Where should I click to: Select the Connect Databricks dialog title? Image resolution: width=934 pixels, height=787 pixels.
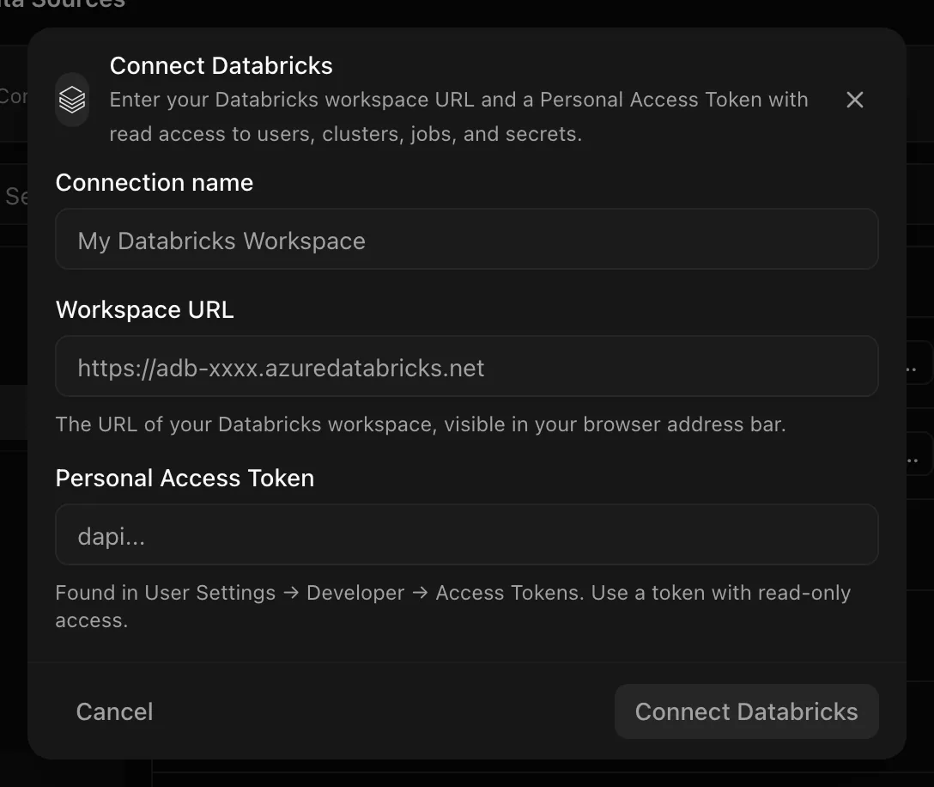(x=221, y=65)
